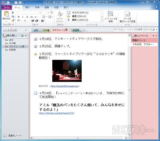Select the タスク (Ctrl+1) tag
This screenshot has height=141, width=160.
point(84,13)
